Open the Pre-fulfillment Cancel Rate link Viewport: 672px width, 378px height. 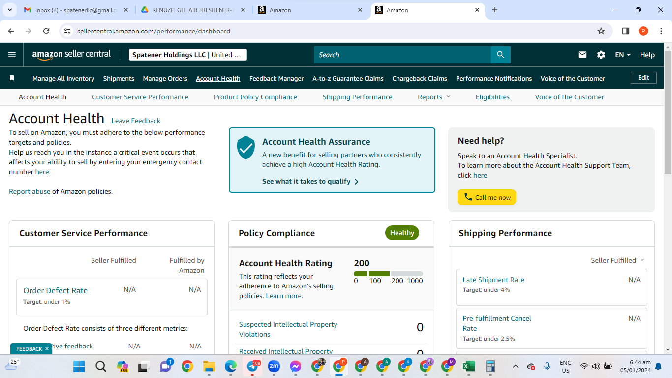[497, 323]
